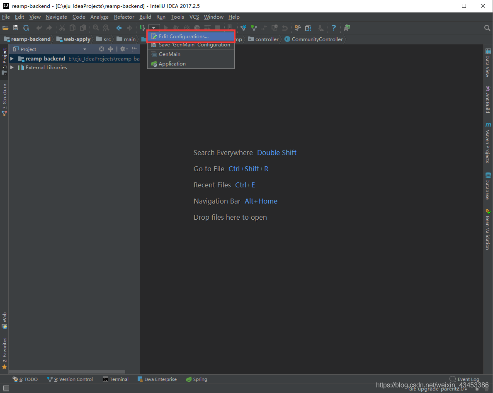
Task: Open the Project Structure icon
Action: (x=308, y=28)
